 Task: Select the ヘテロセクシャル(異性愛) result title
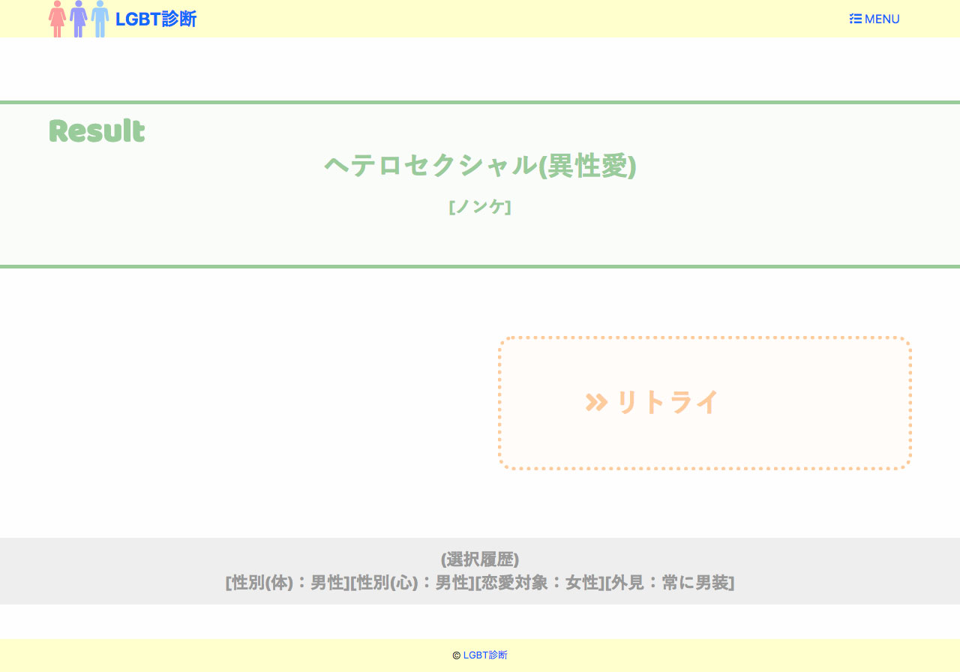click(480, 166)
